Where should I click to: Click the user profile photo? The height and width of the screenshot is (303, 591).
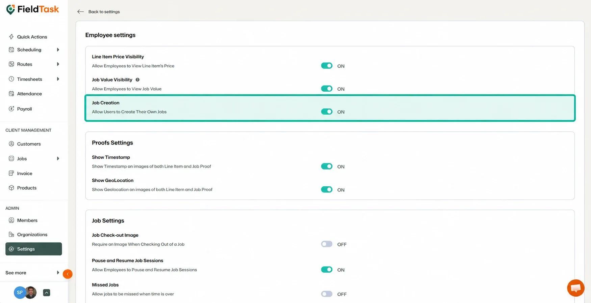(x=31, y=293)
